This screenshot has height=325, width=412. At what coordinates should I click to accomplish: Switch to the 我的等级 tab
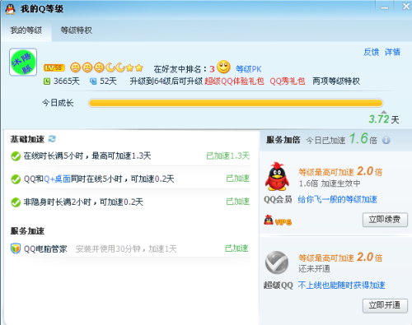coord(26,30)
